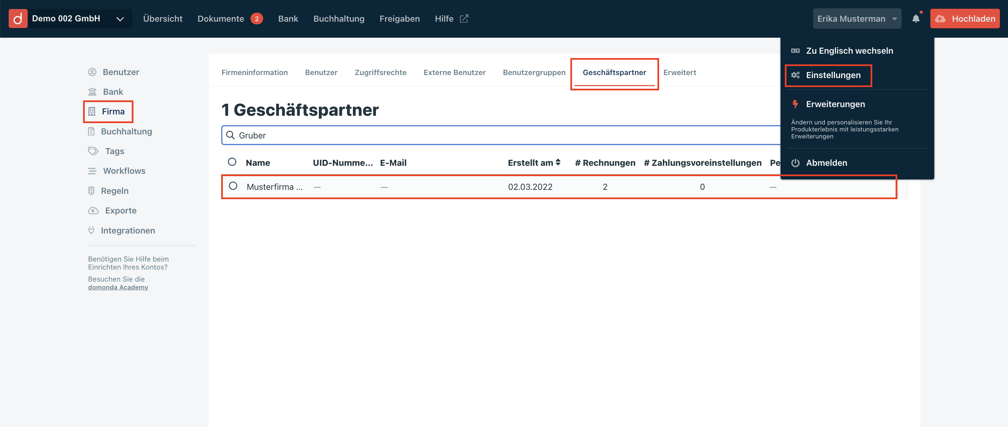Select Workflows in the sidebar
1008x427 pixels.
pos(124,171)
